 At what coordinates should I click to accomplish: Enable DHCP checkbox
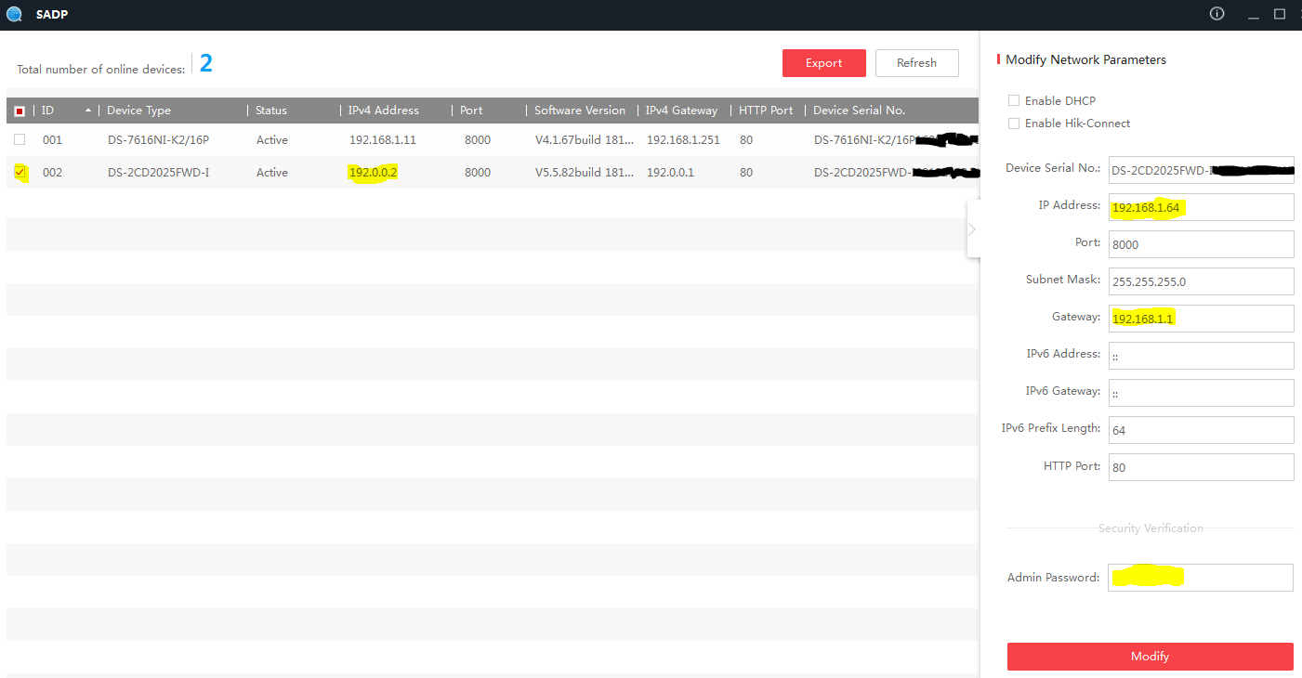(x=1014, y=100)
